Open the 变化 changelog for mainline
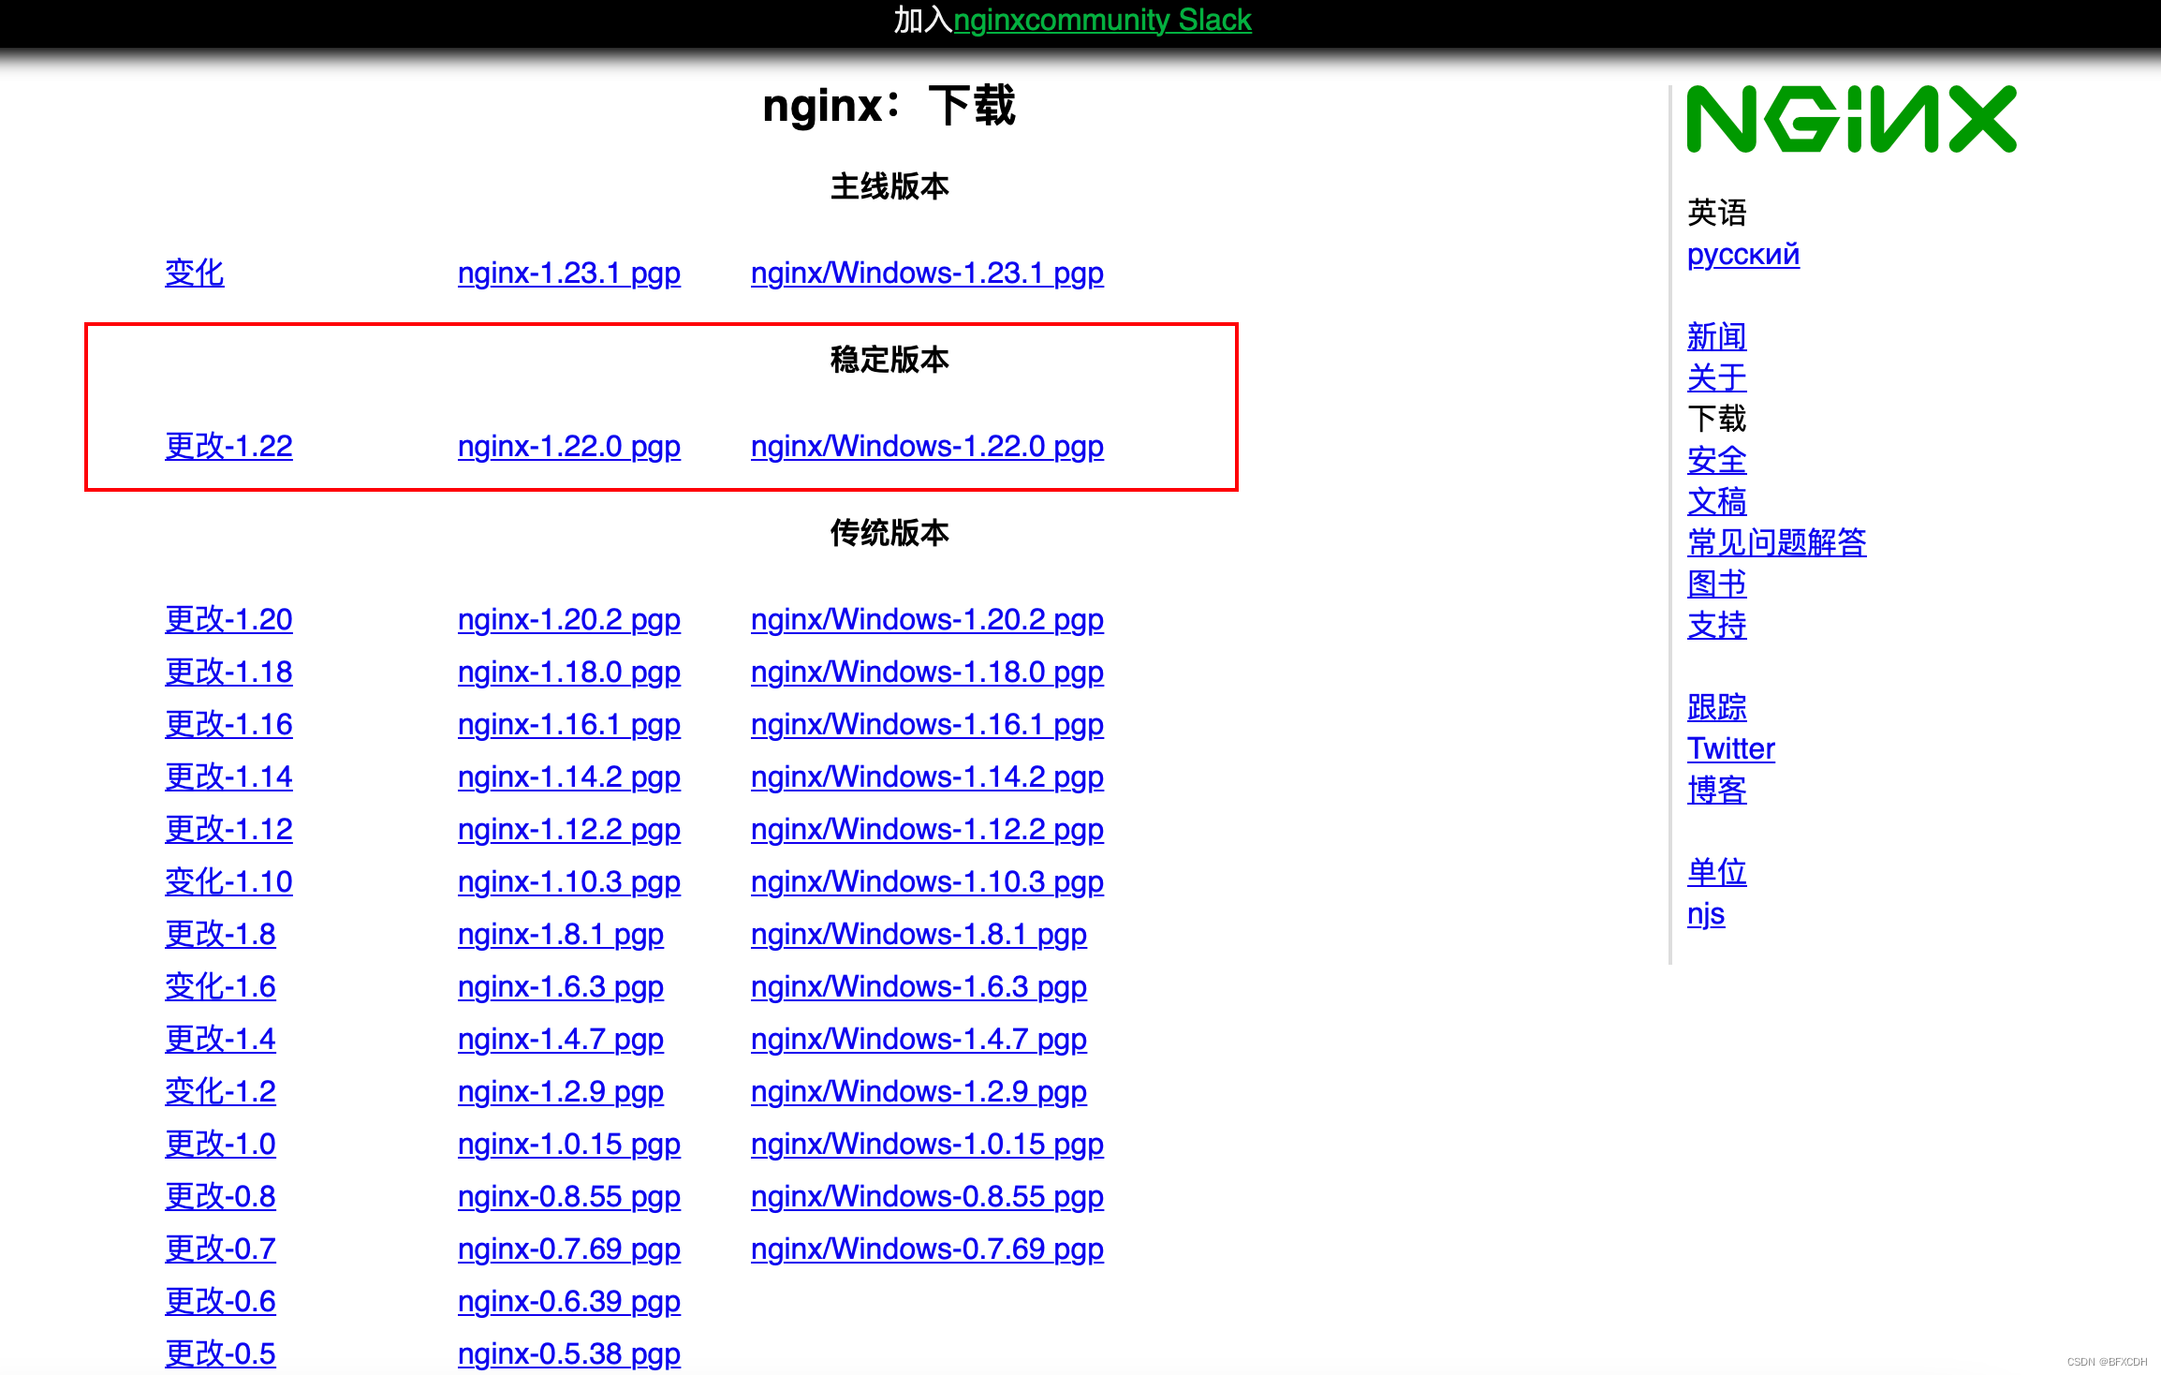This screenshot has width=2161, height=1375. tap(194, 273)
